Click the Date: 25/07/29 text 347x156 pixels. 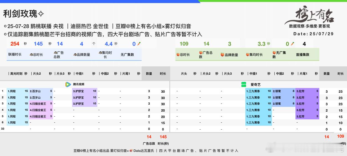313,34
